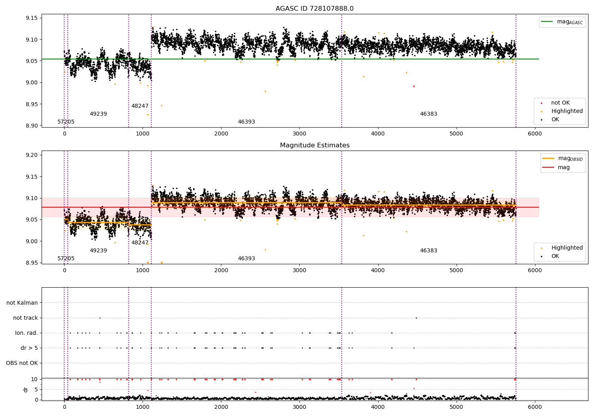The image size is (594, 416).
Task: Click 'Highlighted' entry in the top-panel legend
Action: (567, 111)
